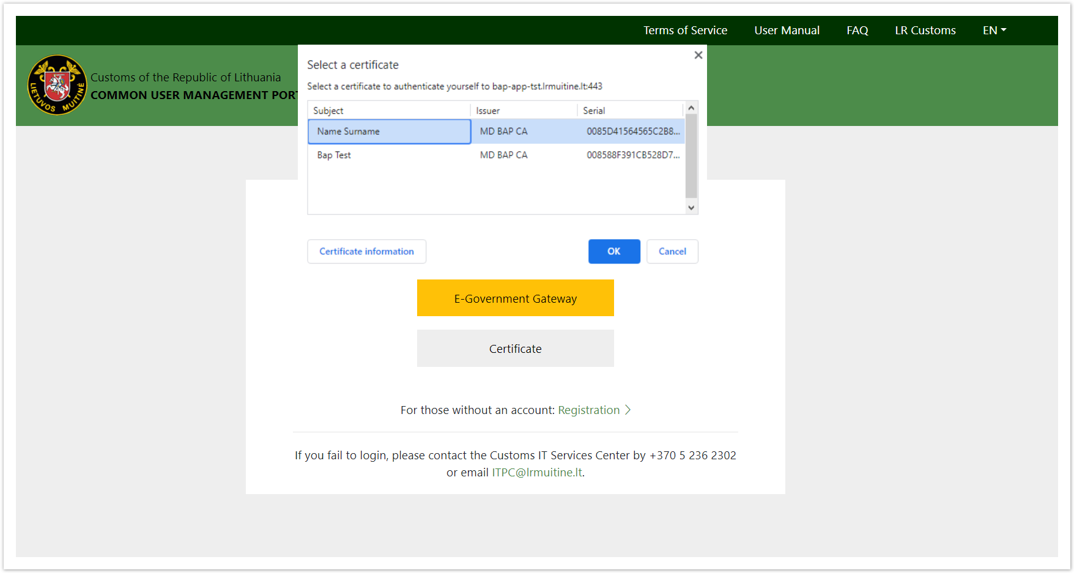Screen dimensions: 1074x573
Task: Cancel the certificate selection dialog
Action: (672, 251)
